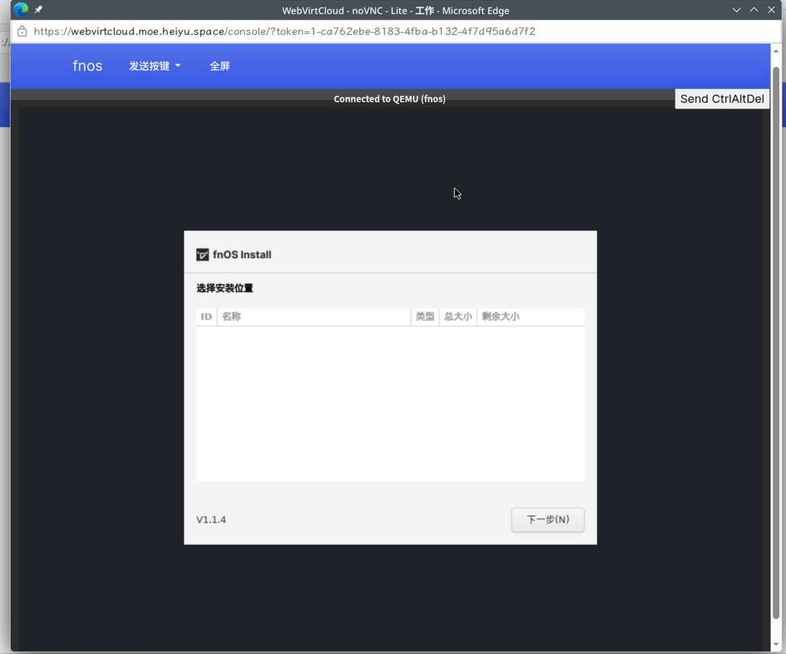Click the fnOS Install logo icon
The width and height of the screenshot is (786, 654).
[x=203, y=255]
